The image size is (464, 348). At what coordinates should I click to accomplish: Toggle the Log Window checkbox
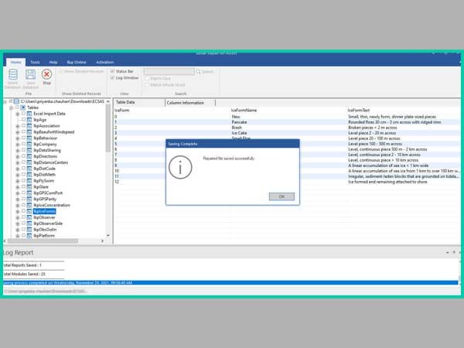tap(112, 78)
